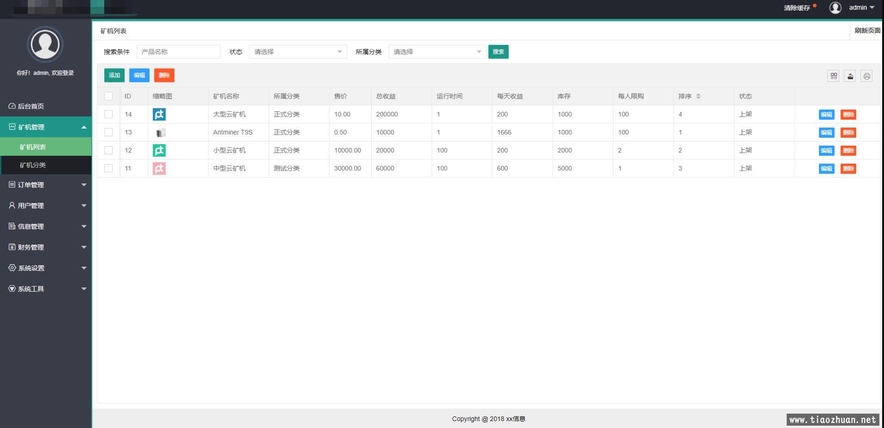Sort by 排序 column arrows

698,96
